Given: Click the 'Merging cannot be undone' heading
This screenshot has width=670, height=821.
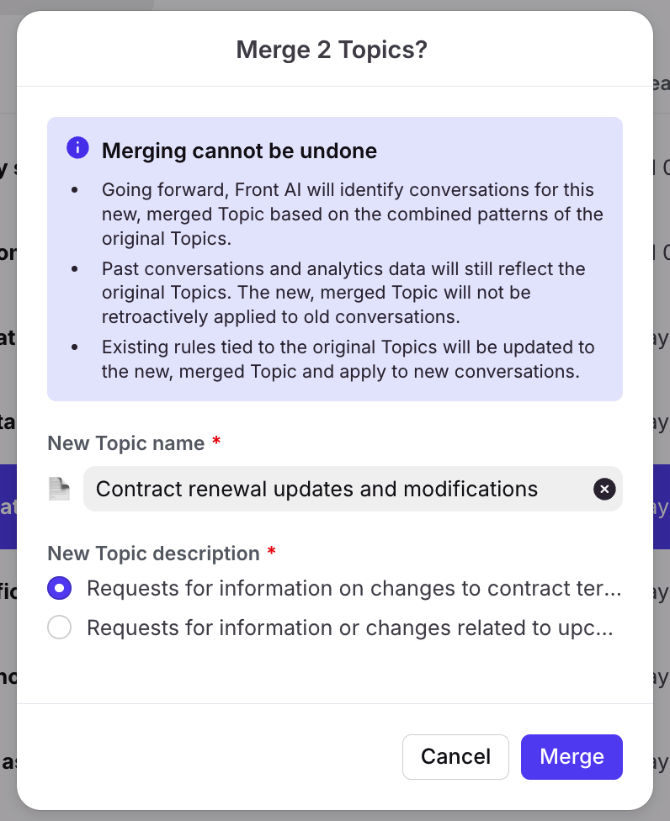Looking at the screenshot, I should [239, 151].
